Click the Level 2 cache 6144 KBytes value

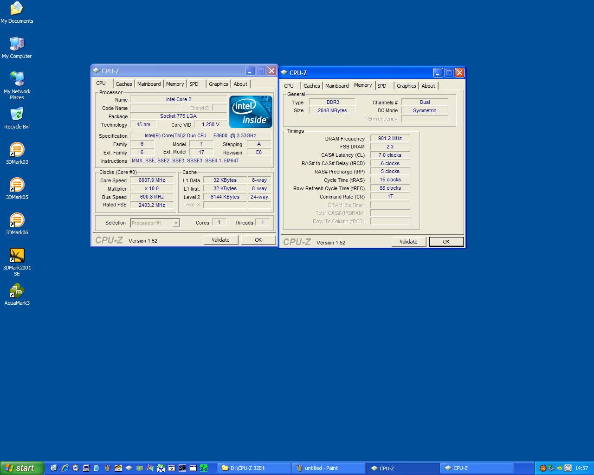point(225,197)
